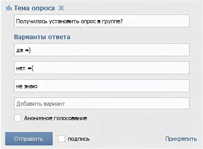203x149 pixels.
Task: Click the "подпись" label text
Action: click(x=79, y=139)
